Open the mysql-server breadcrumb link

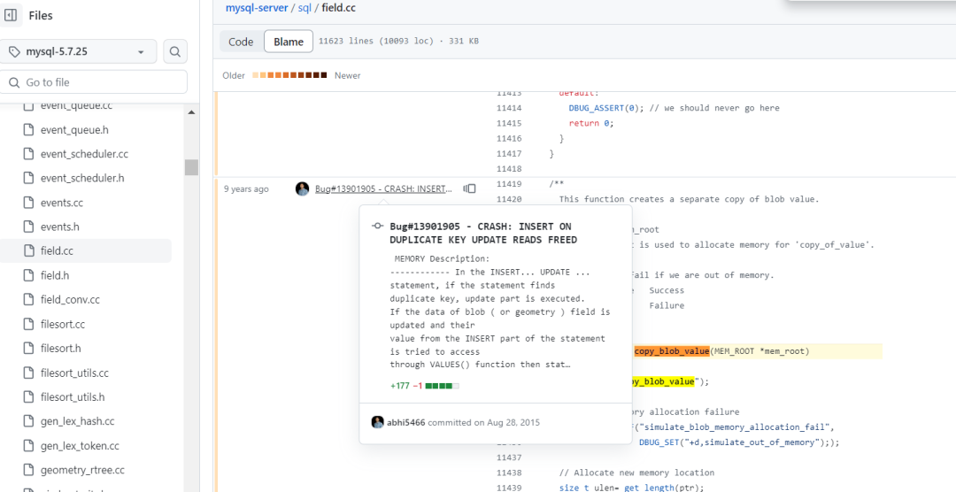coord(257,8)
